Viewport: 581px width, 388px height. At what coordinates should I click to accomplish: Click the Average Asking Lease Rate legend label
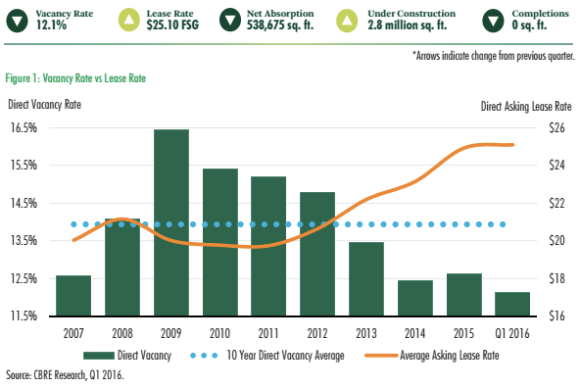point(450,356)
